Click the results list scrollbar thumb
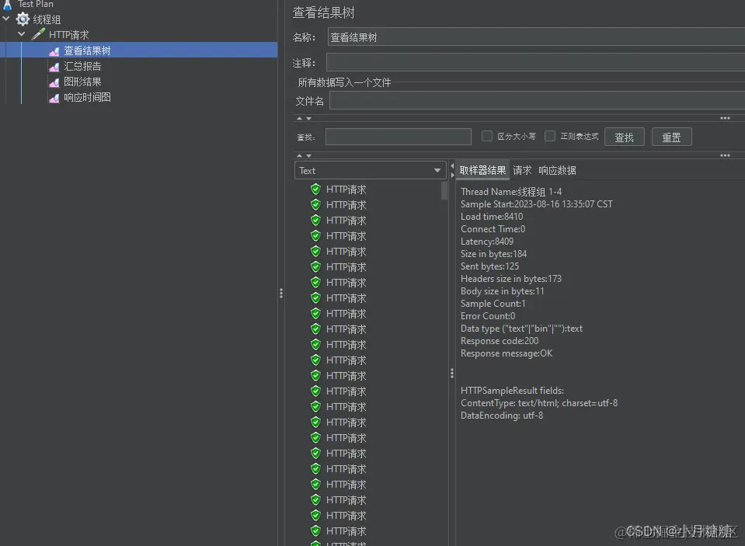This screenshot has height=546, width=745. click(444, 190)
